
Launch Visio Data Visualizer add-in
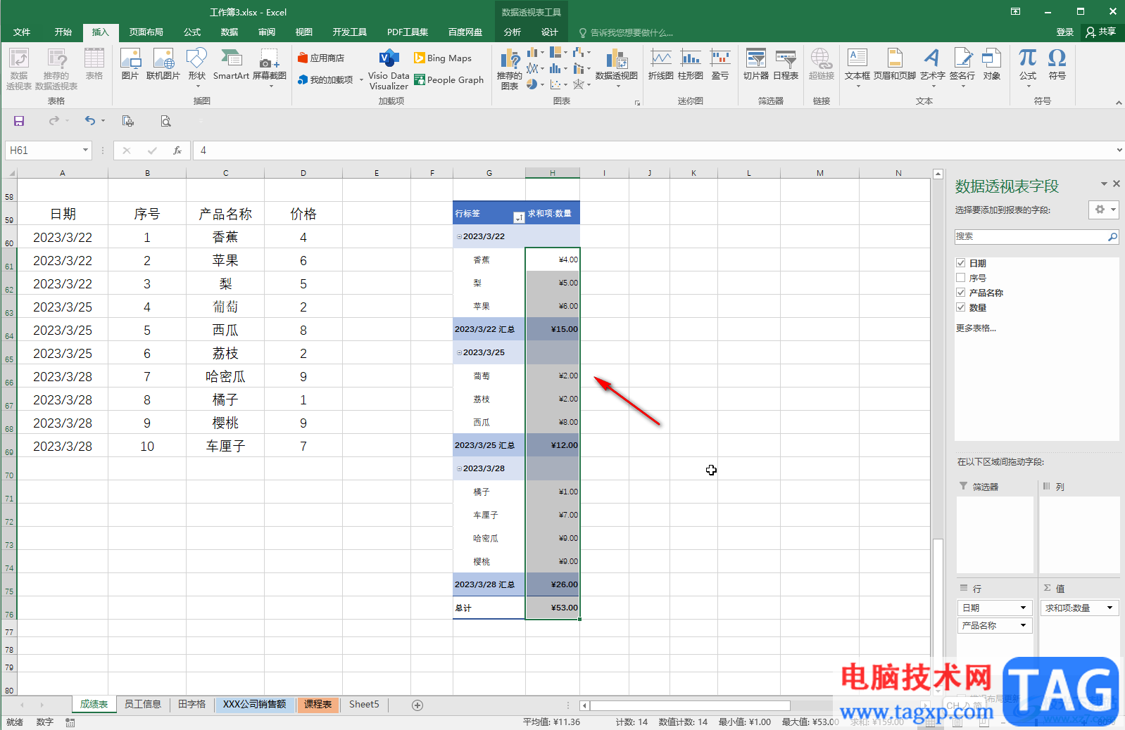[389, 69]
